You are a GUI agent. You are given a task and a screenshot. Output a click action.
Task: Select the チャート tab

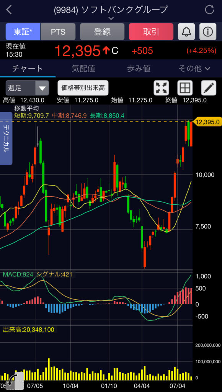coord(28,68)
